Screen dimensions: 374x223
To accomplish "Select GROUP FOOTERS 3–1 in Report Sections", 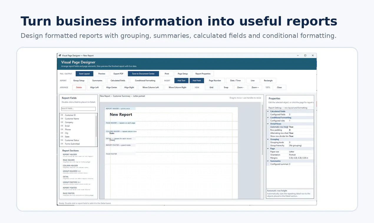I will coord(72,183).
